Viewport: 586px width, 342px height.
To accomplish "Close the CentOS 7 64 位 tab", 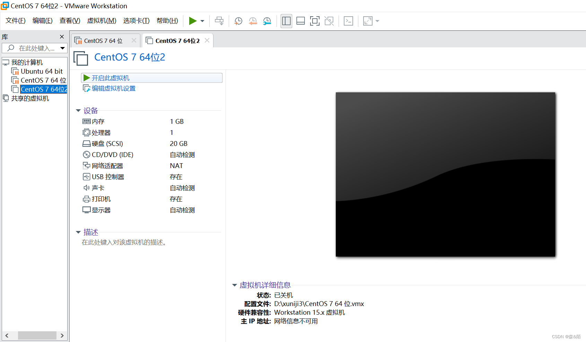I will 134,40.
